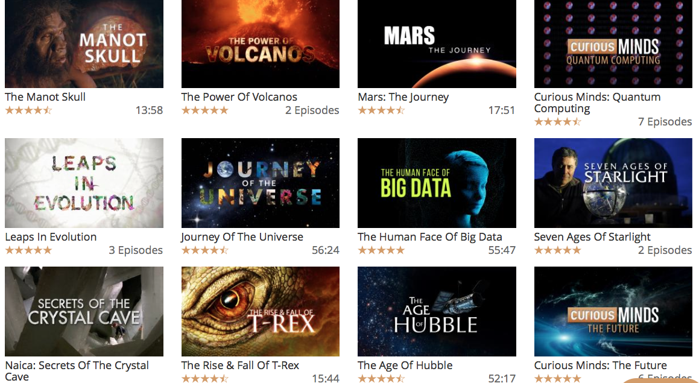The height and width of the screenshot is (383, 699).
Task: Click the Leaps In Evolution thumbnail
Action: 84,183
